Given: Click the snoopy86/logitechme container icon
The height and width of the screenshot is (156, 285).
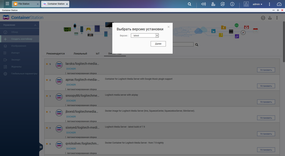Looking at the screenshot, I should (59, 97).
